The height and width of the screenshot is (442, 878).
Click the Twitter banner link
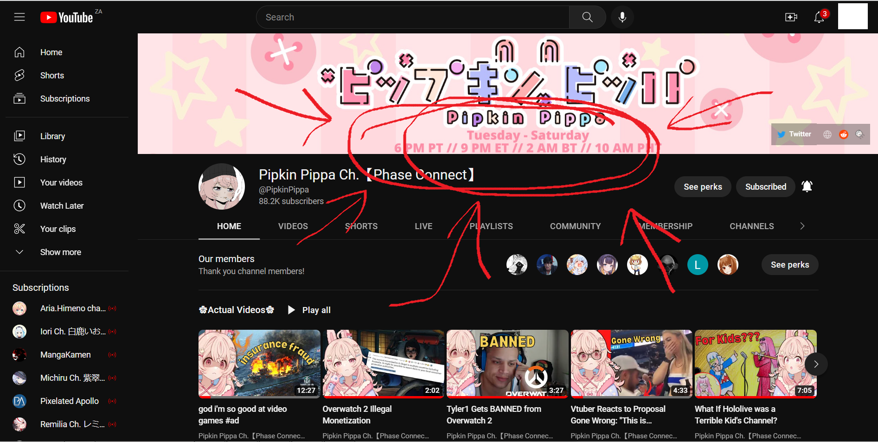794,135
